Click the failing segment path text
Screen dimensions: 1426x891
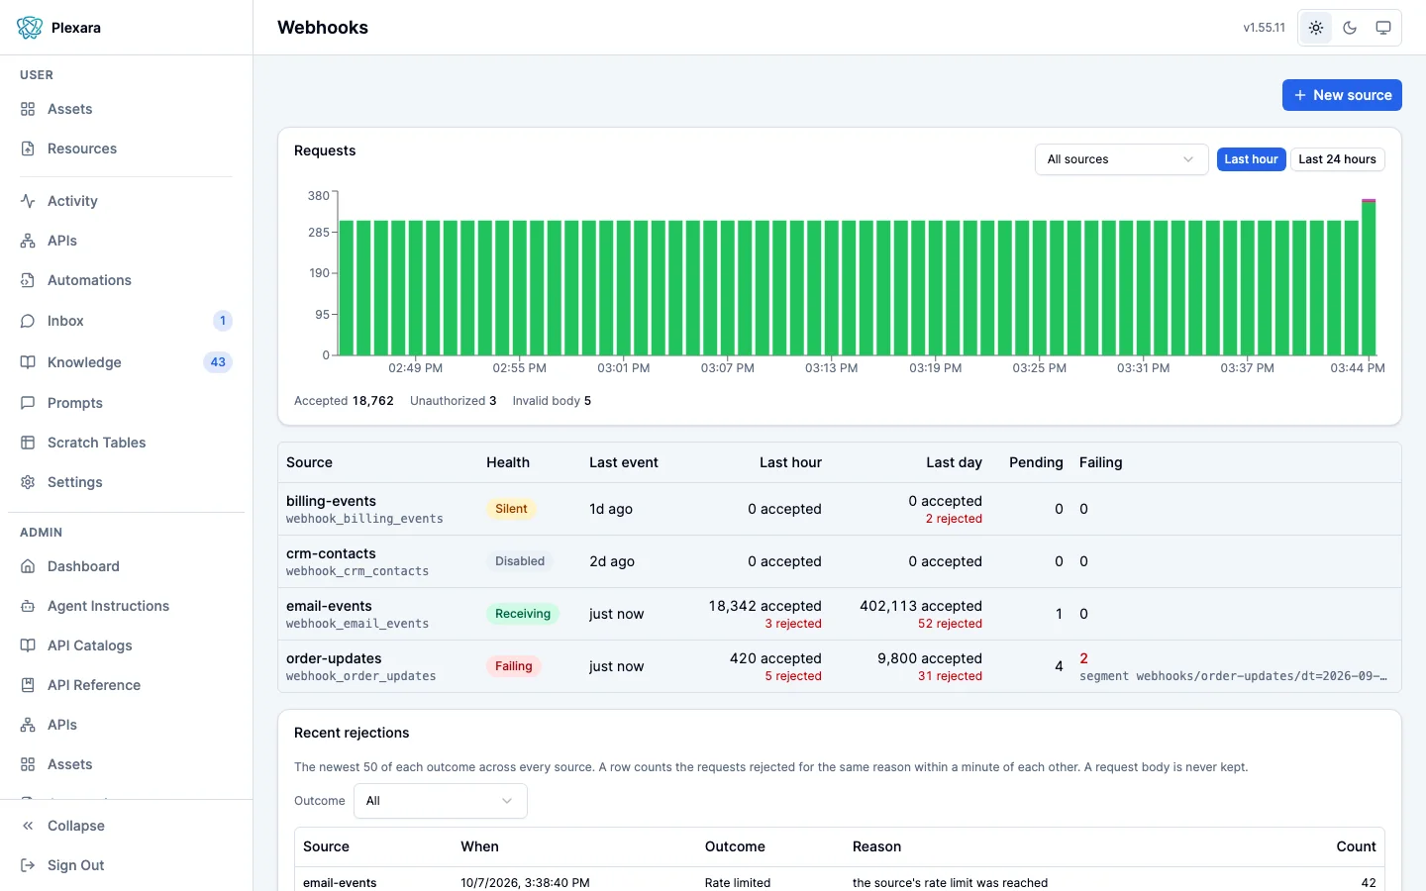[x=1233, y=676]
